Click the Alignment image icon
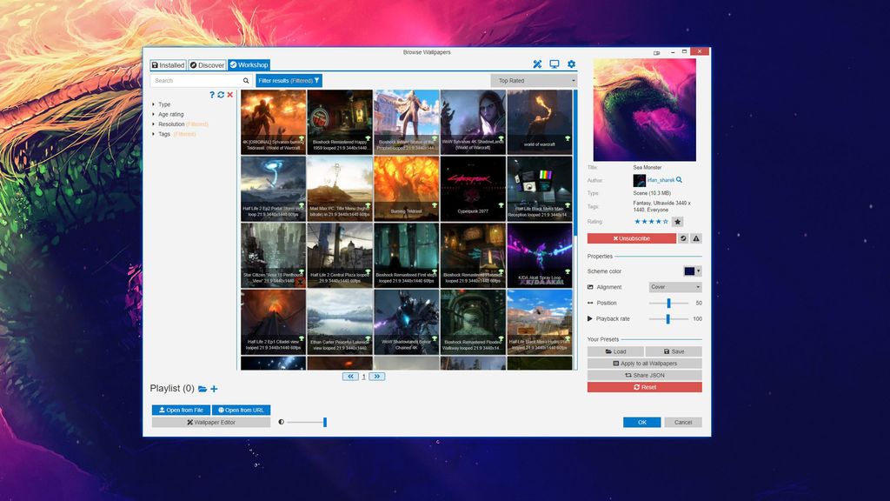This screenshot has height=501, width=890. click(x=590, y=287)
